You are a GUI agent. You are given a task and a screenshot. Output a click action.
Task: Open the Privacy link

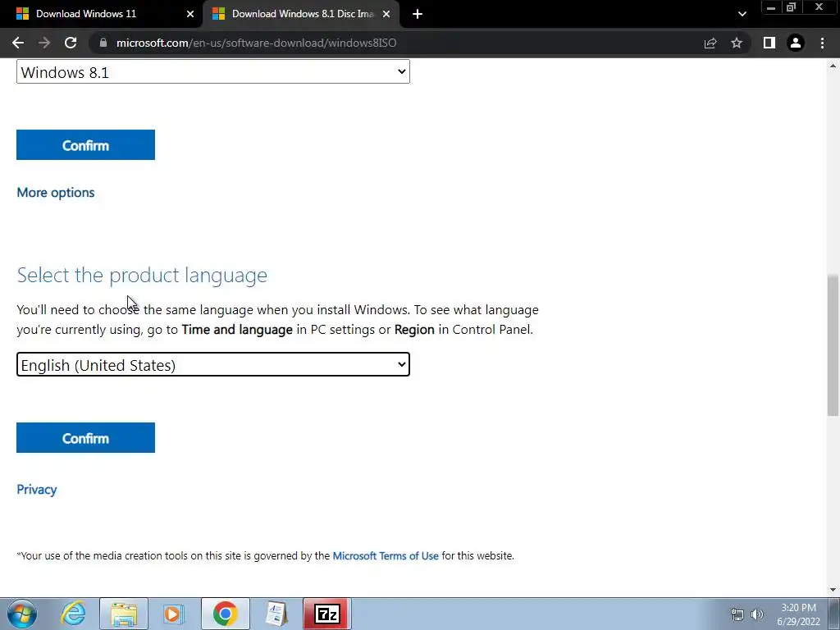pos(36,489)
